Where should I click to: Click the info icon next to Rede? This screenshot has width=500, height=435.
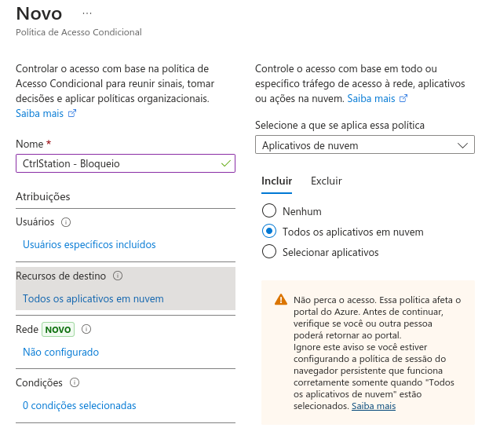(x=87, y=330)
